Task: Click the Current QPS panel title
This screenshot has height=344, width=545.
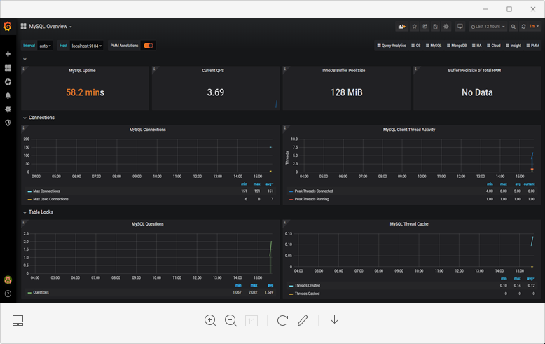Action: pyautogui.click(x=213, y=71)
